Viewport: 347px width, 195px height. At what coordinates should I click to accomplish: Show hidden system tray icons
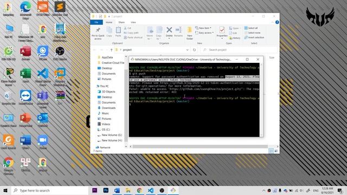(264, 191)
